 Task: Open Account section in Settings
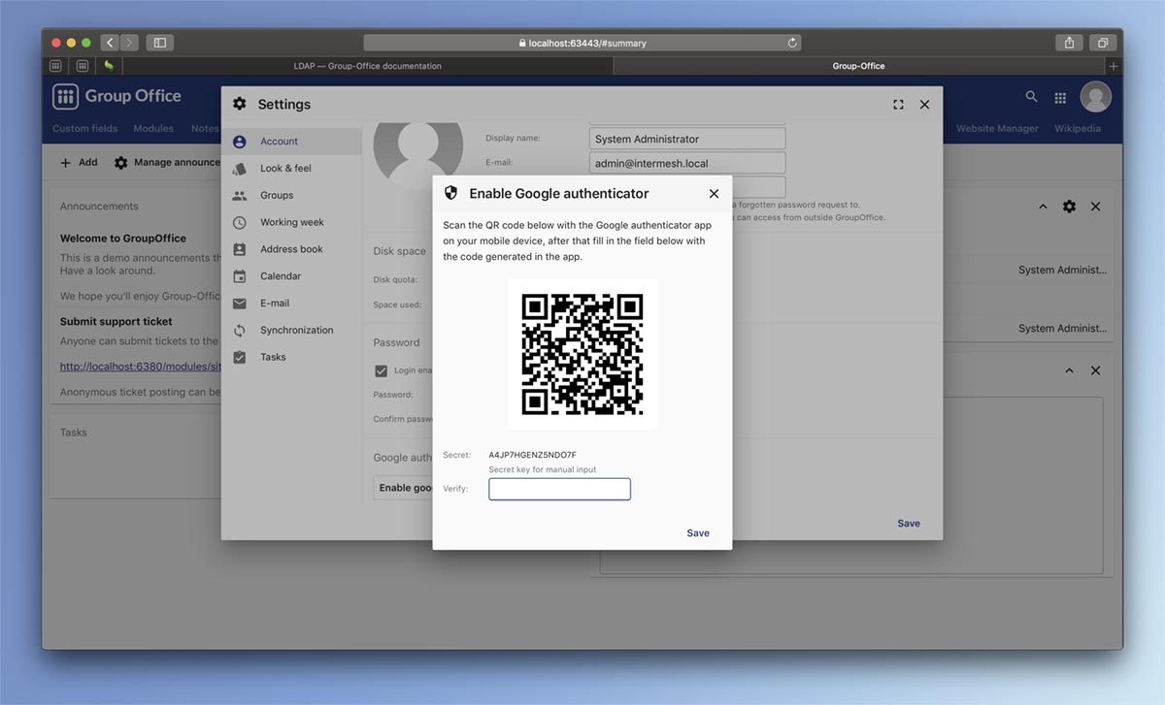click(x=291, y=142)
